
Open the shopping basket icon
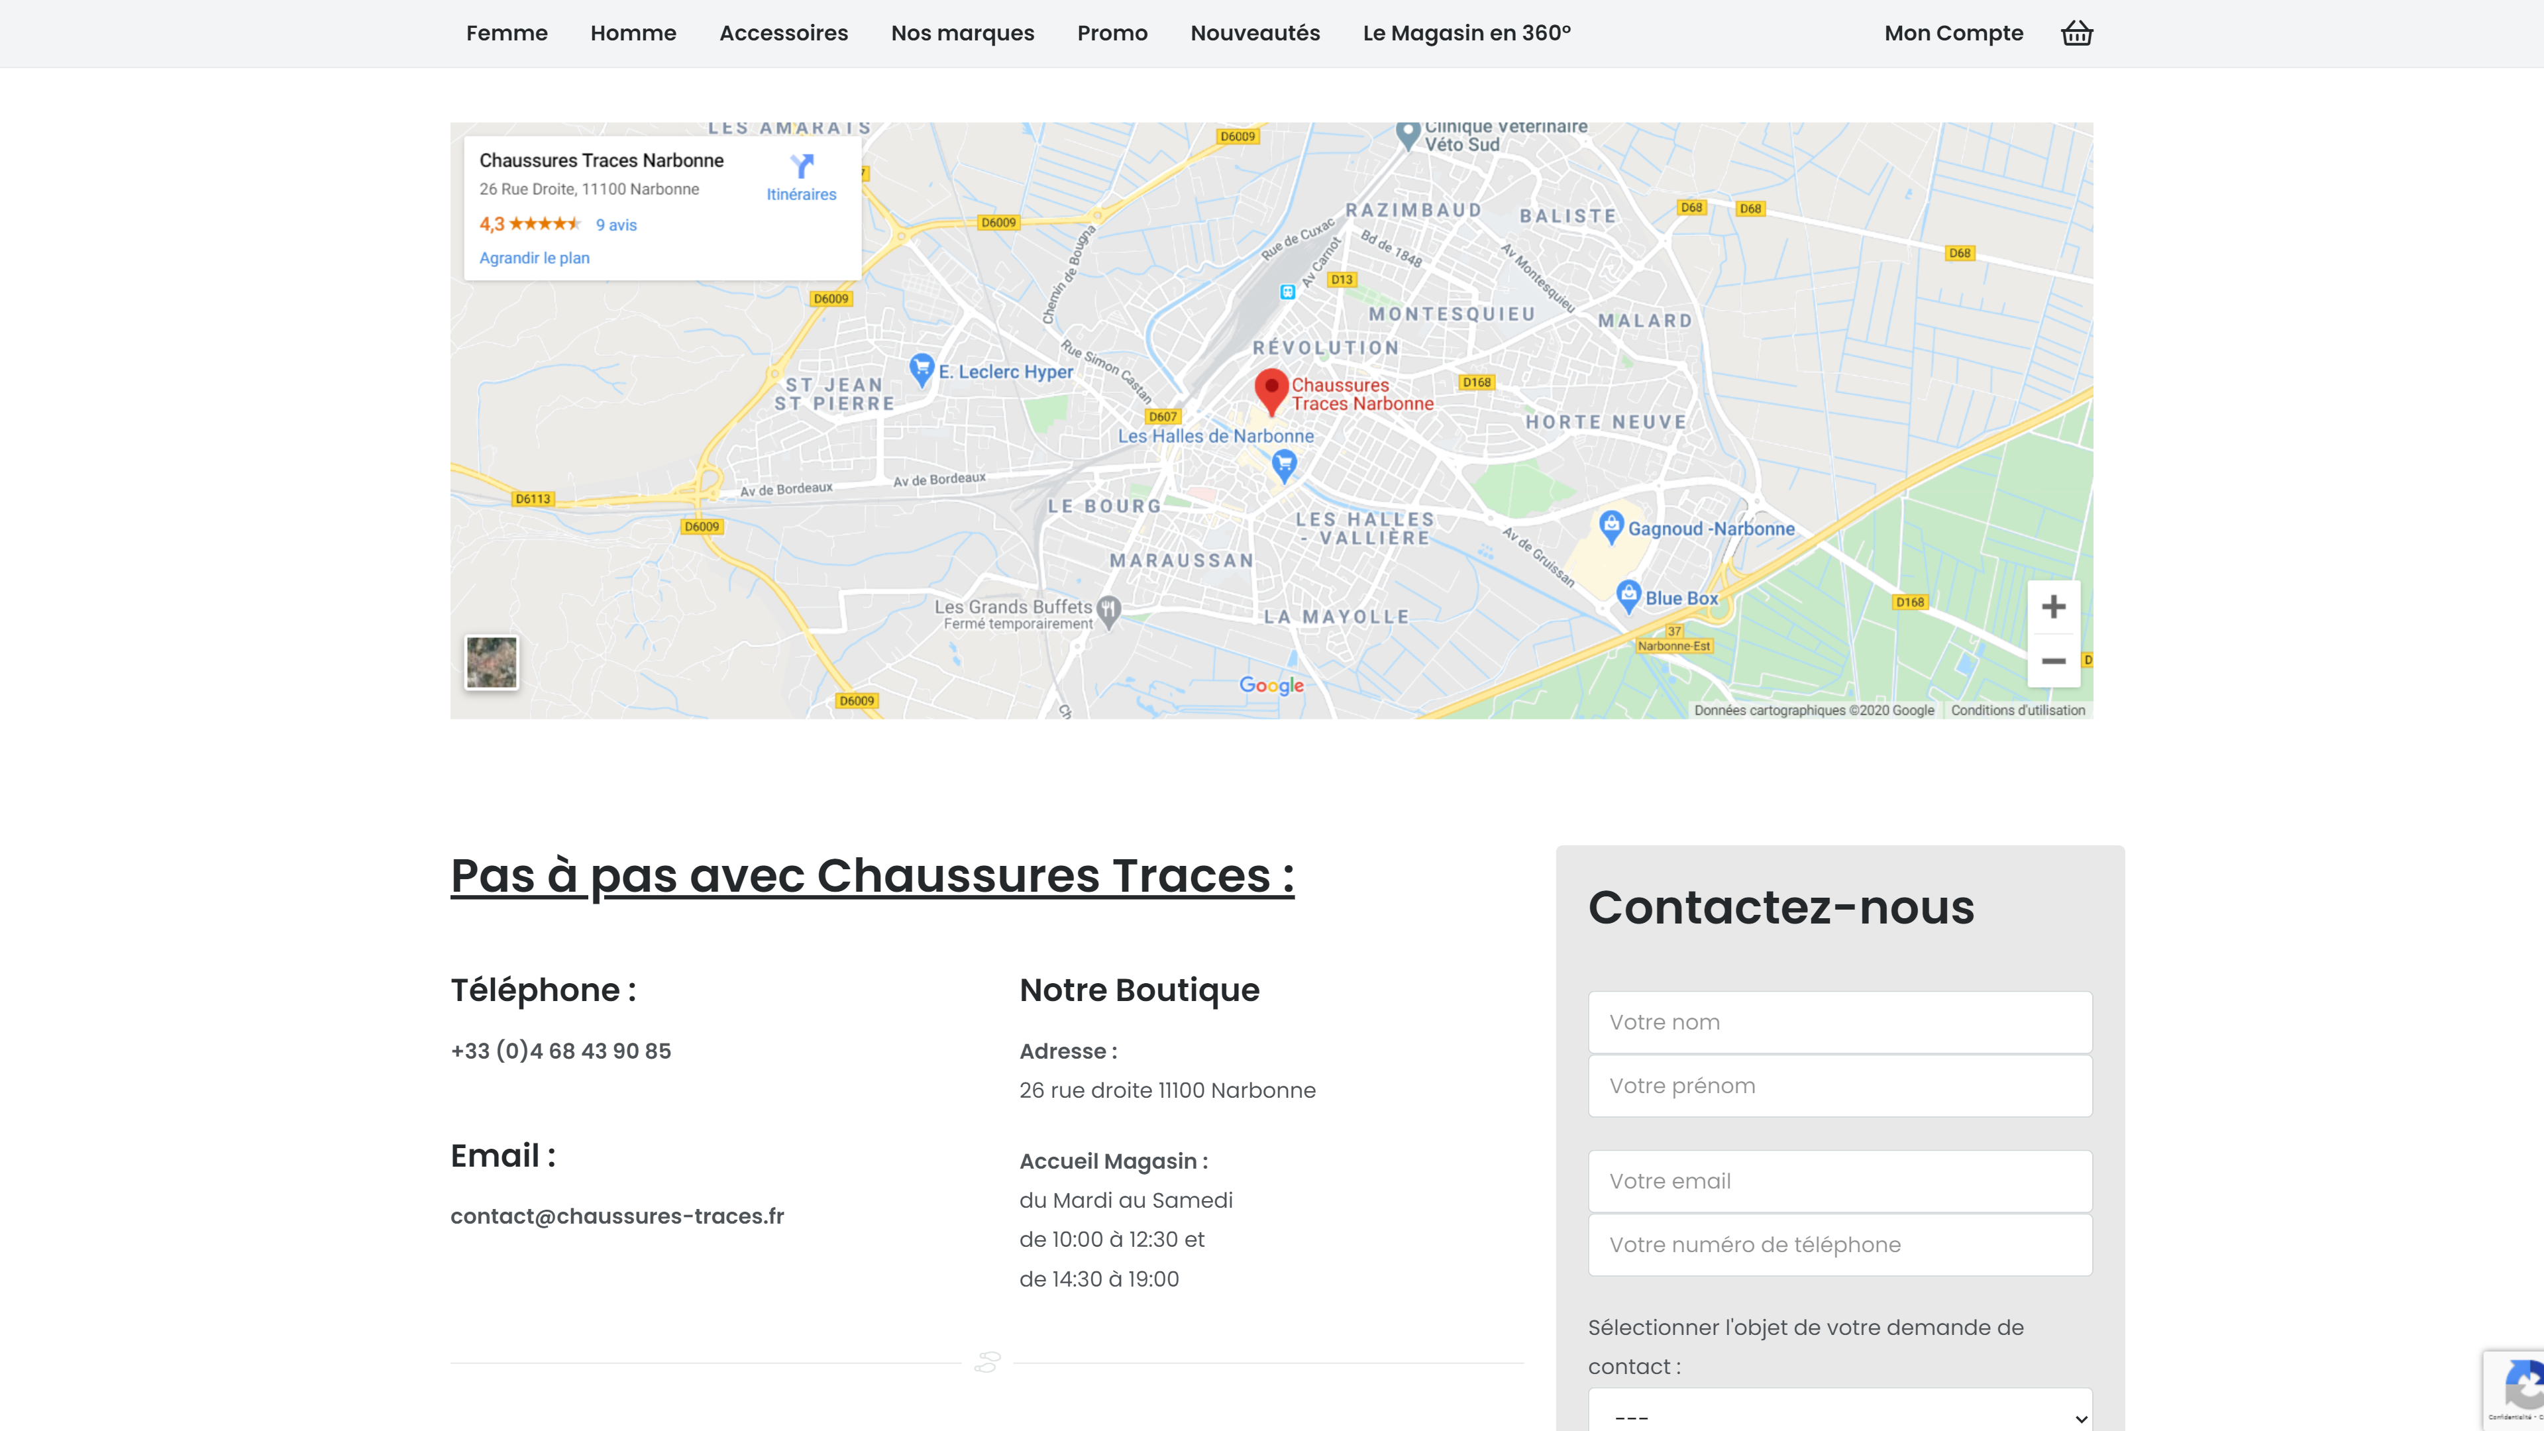[x=2077, y=32]
